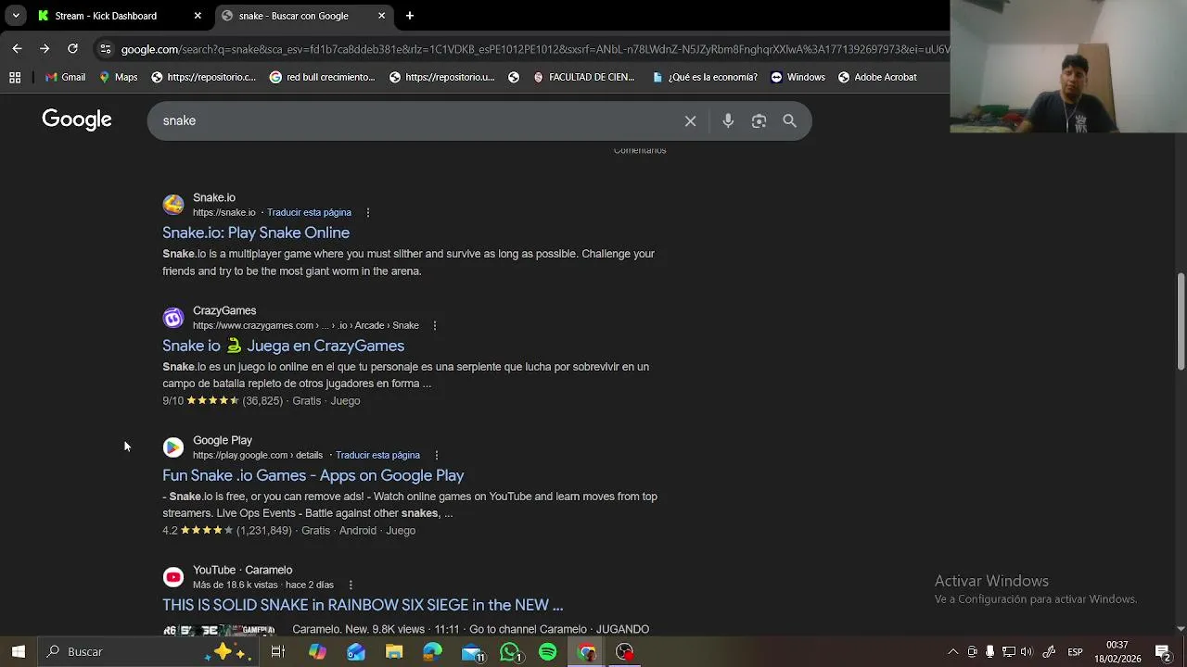Click the YouTube result favicon
Viewport: 1187px width, 667px height.
click(x=173, y=577)
